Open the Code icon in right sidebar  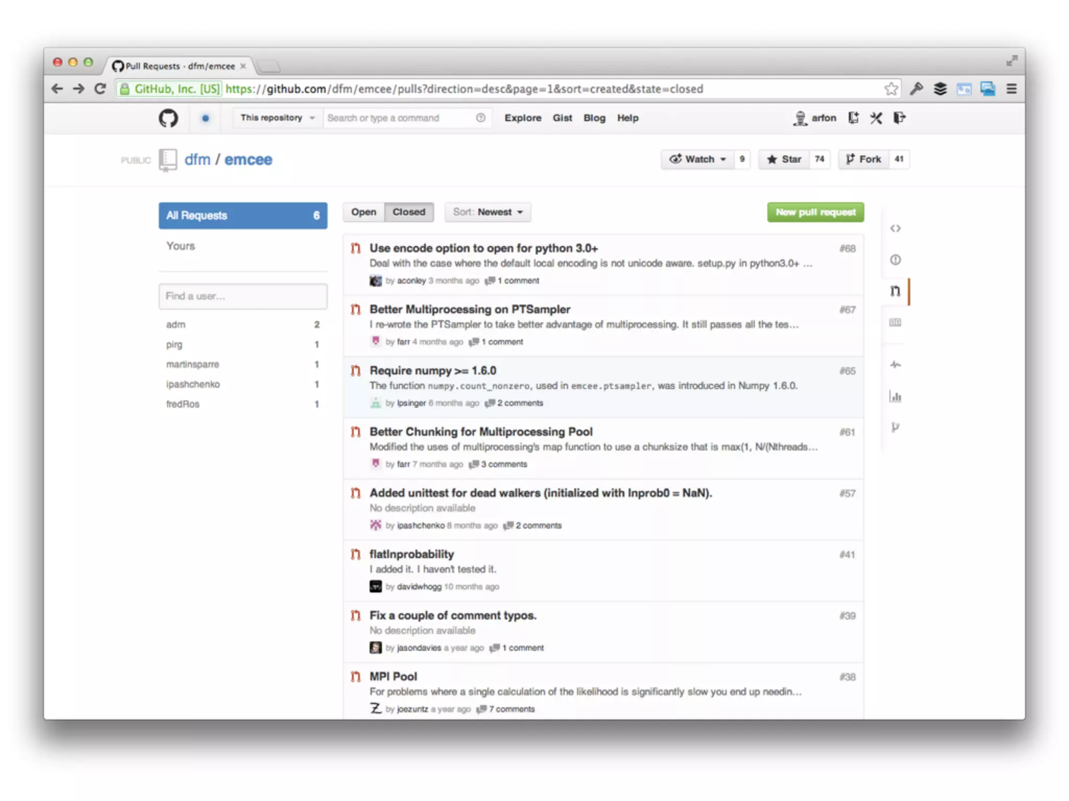pos(895,228)
